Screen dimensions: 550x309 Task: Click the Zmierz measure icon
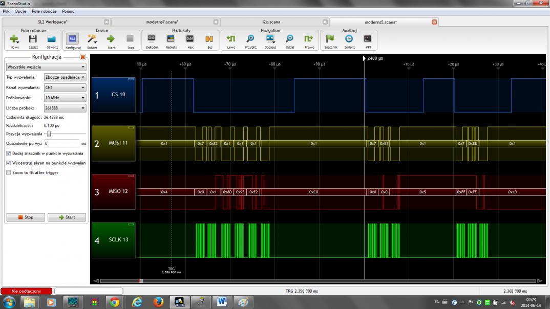coord(349,40)
